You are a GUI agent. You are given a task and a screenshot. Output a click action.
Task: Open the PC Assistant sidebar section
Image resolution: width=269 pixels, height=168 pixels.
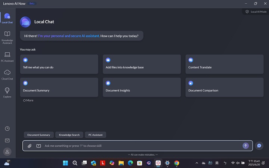[x=7, y=57]
